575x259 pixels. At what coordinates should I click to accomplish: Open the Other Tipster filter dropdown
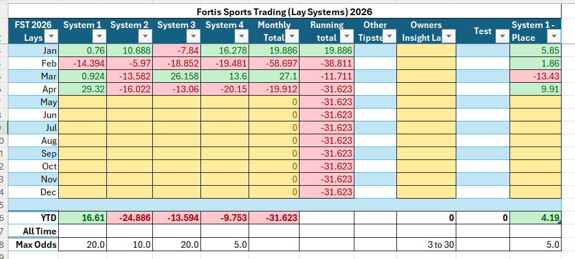point(389,36)
